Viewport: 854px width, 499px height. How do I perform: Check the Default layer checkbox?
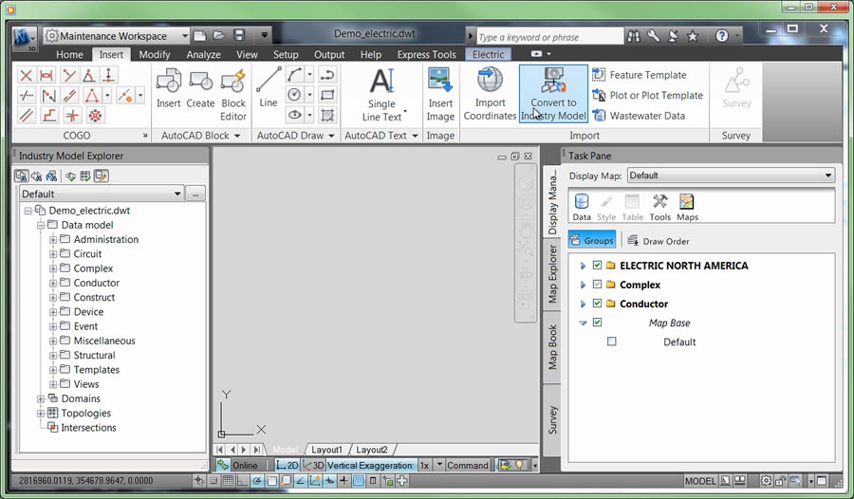[x=612, y=342]
